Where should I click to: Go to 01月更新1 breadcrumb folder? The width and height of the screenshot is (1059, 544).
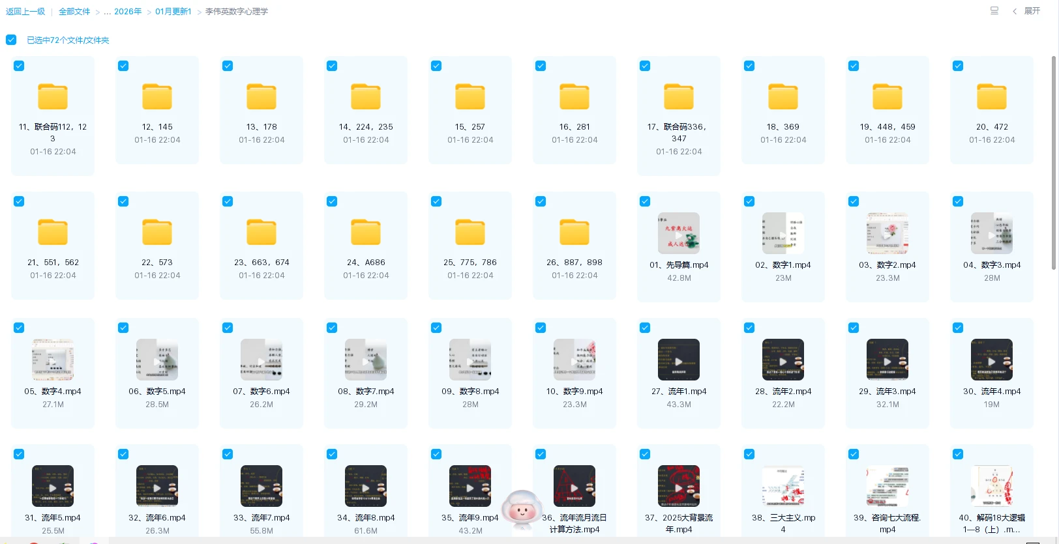[x=173, y=12]
